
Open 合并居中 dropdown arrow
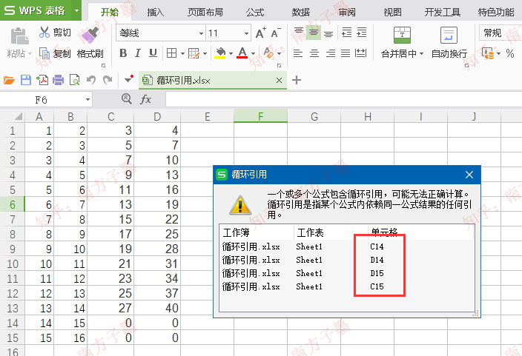(x=421, y=53)
